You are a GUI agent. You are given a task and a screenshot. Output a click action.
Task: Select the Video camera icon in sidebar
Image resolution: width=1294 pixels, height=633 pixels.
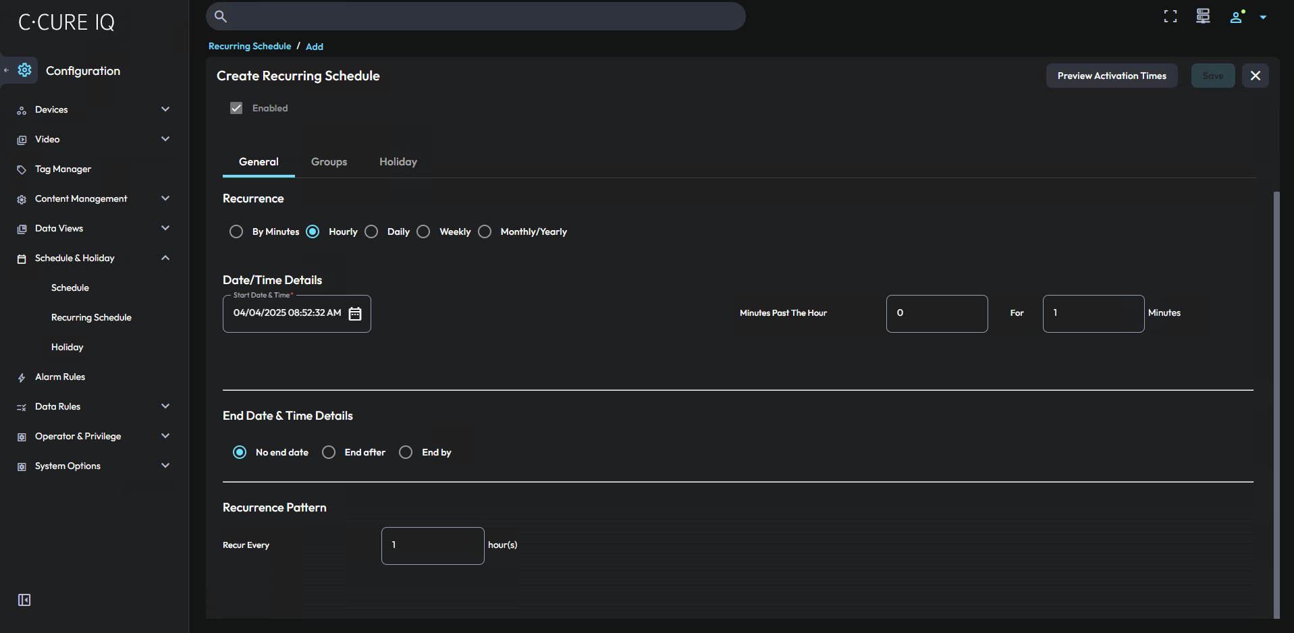[22, 139]
